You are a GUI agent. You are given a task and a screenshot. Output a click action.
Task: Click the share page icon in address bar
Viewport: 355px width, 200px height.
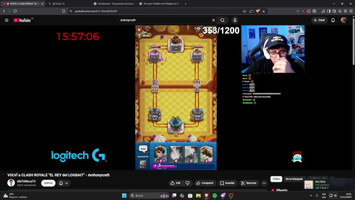pyautogui.click(x=251, y=11)
